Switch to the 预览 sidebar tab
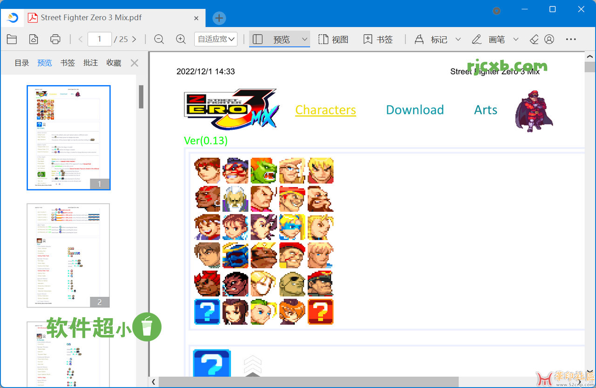This screenshot has width=596, height=388. pos(45,63)
